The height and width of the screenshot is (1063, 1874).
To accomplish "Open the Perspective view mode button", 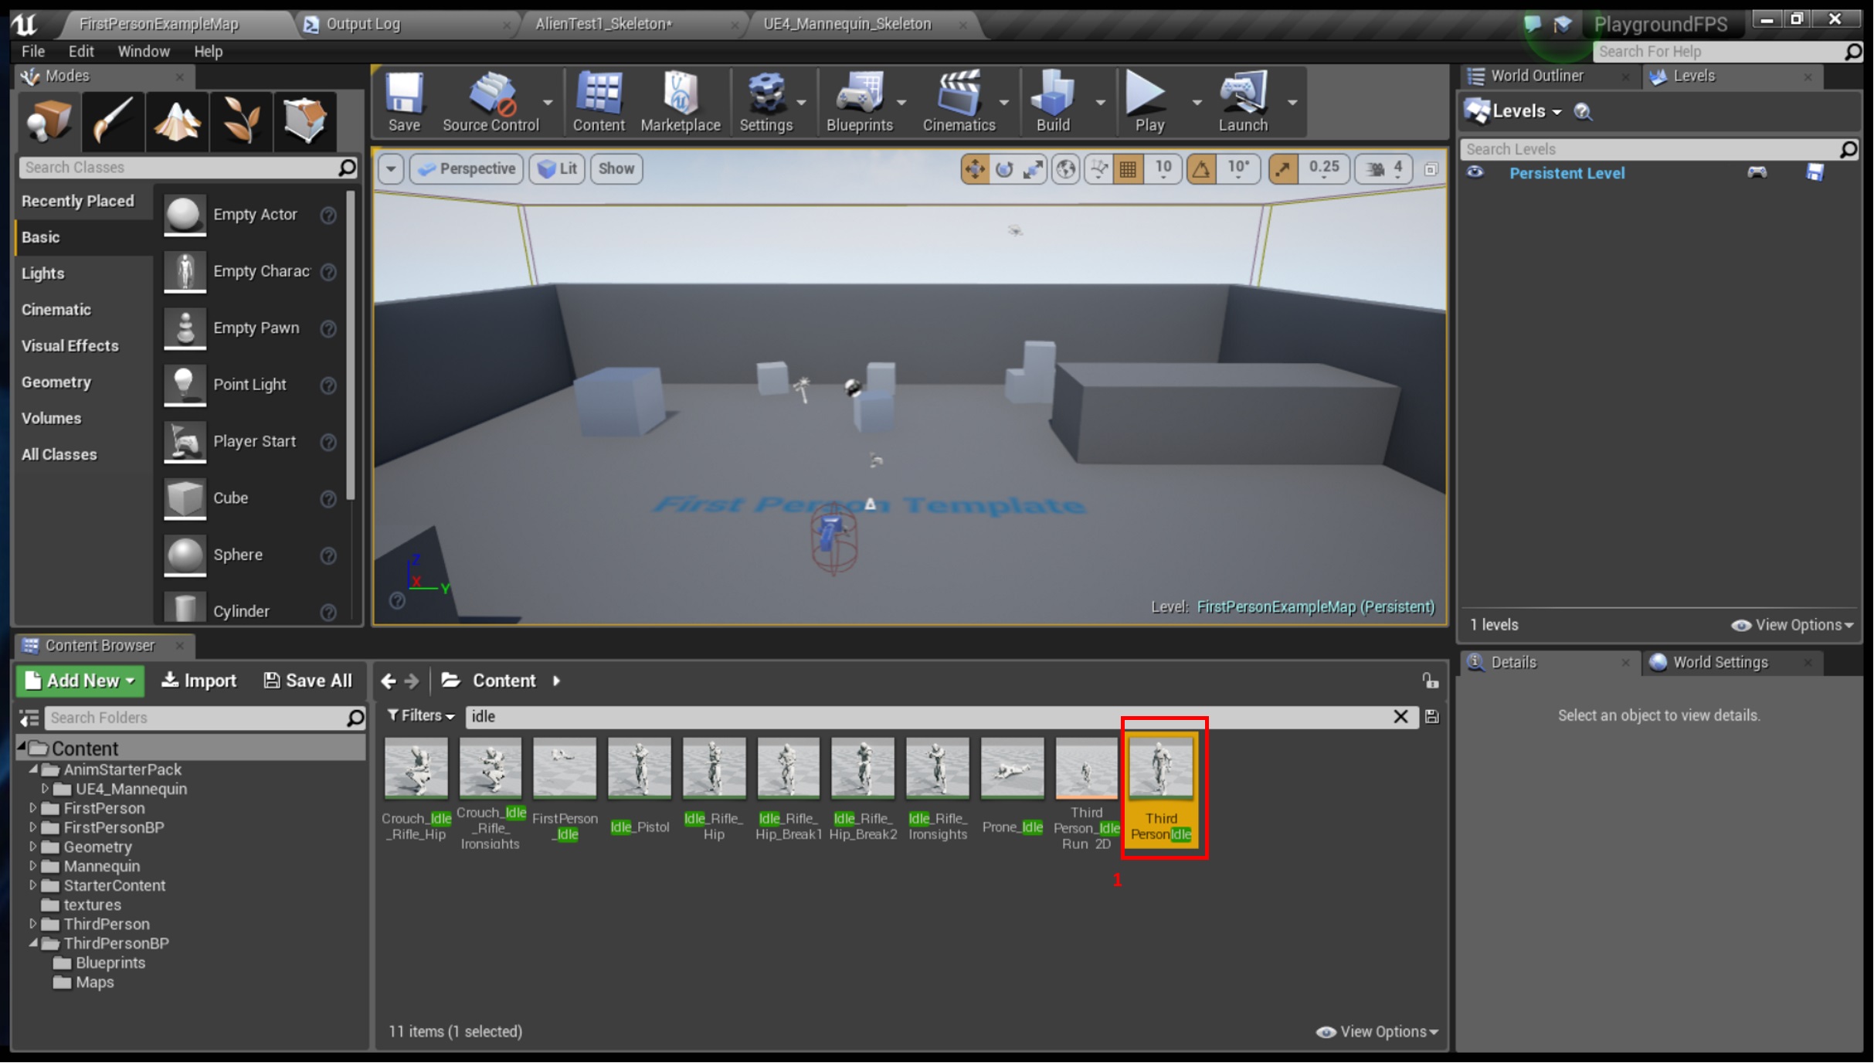I will point(467,168).
